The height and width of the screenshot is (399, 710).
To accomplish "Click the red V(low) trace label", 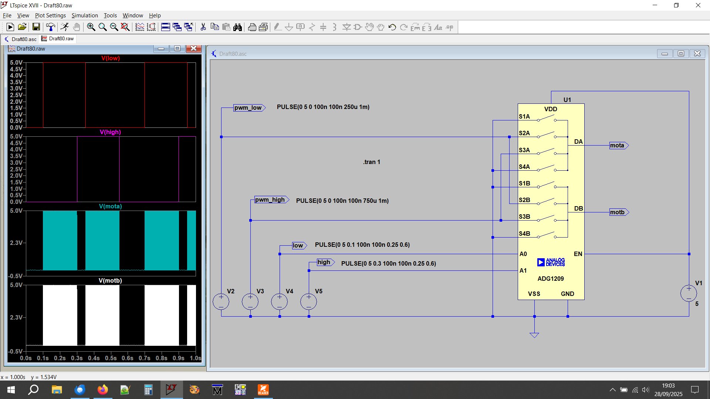I will point(110,58).
